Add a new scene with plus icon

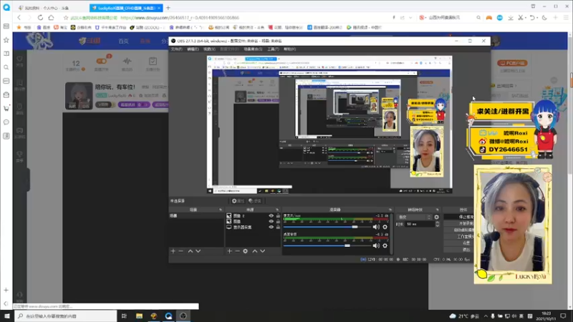click(173, 251)
